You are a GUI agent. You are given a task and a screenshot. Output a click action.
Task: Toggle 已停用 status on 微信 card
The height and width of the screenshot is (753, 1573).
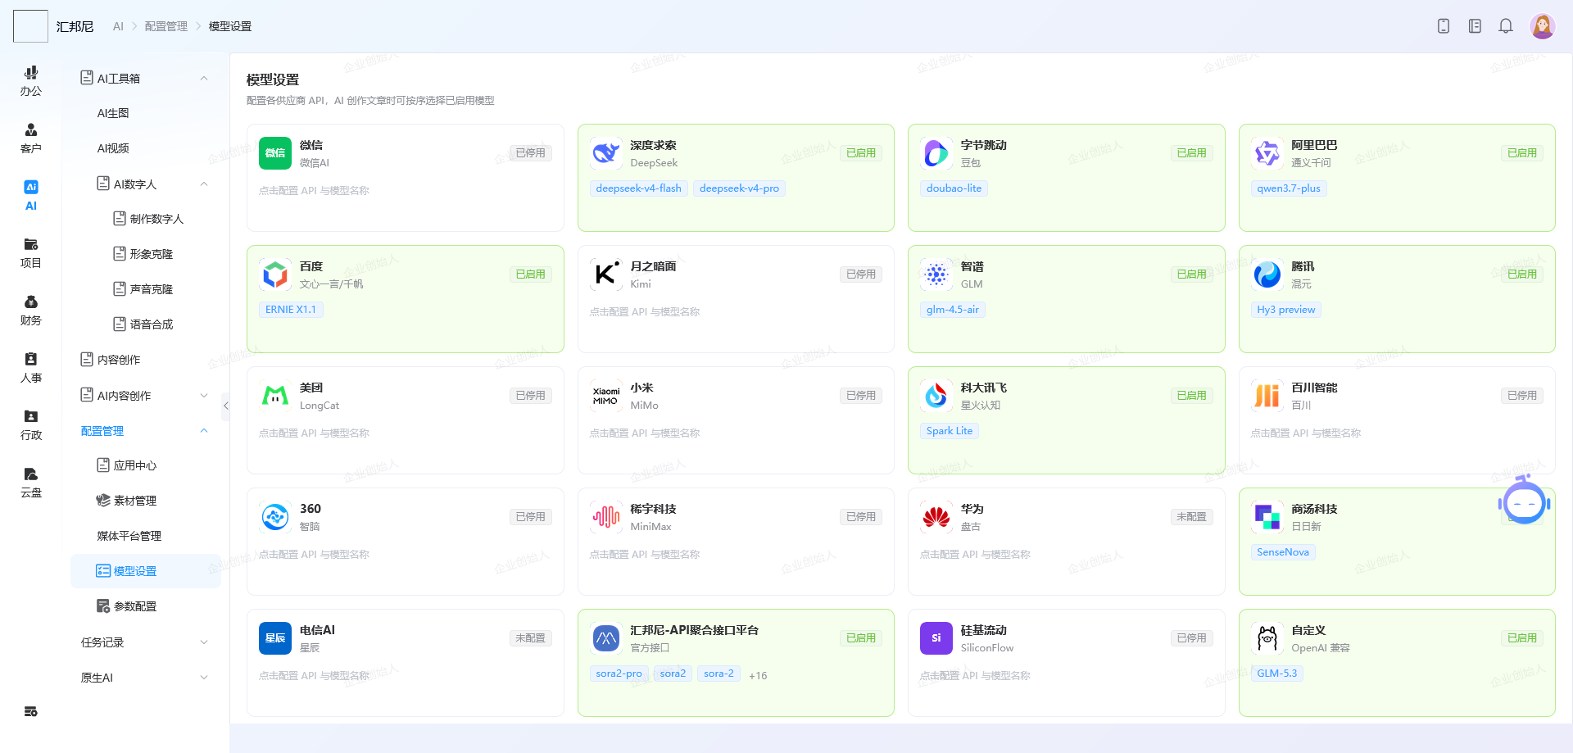point(531,153)
